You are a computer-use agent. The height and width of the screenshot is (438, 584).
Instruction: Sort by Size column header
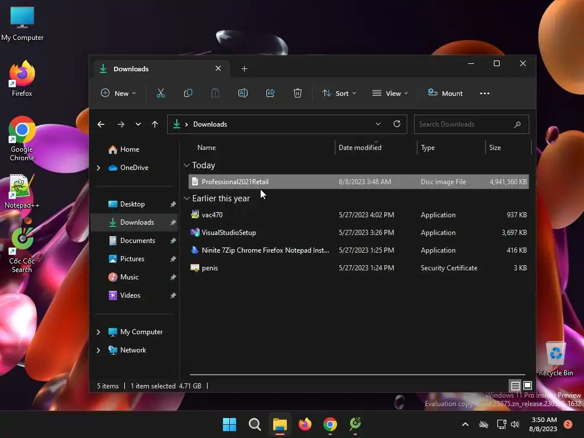tap(494, 148)
